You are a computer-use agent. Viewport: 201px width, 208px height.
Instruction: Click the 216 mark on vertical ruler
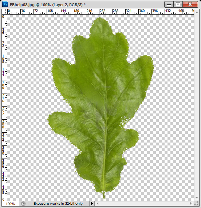(3, 98)
